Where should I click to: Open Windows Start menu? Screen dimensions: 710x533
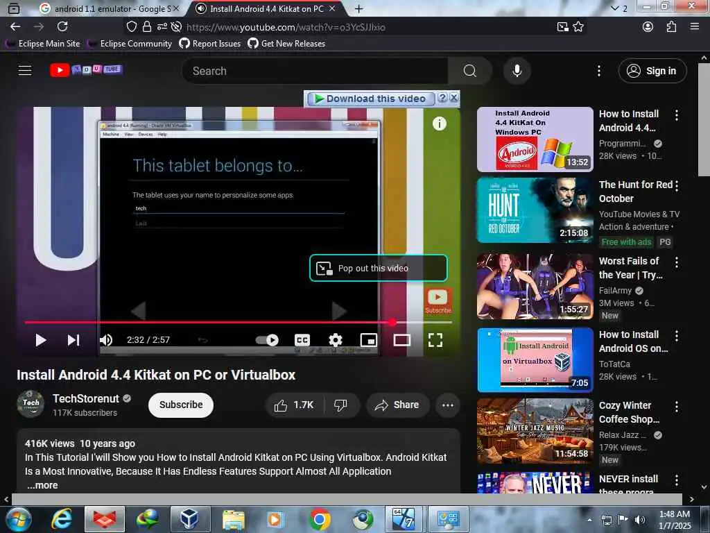click(18, 519)
